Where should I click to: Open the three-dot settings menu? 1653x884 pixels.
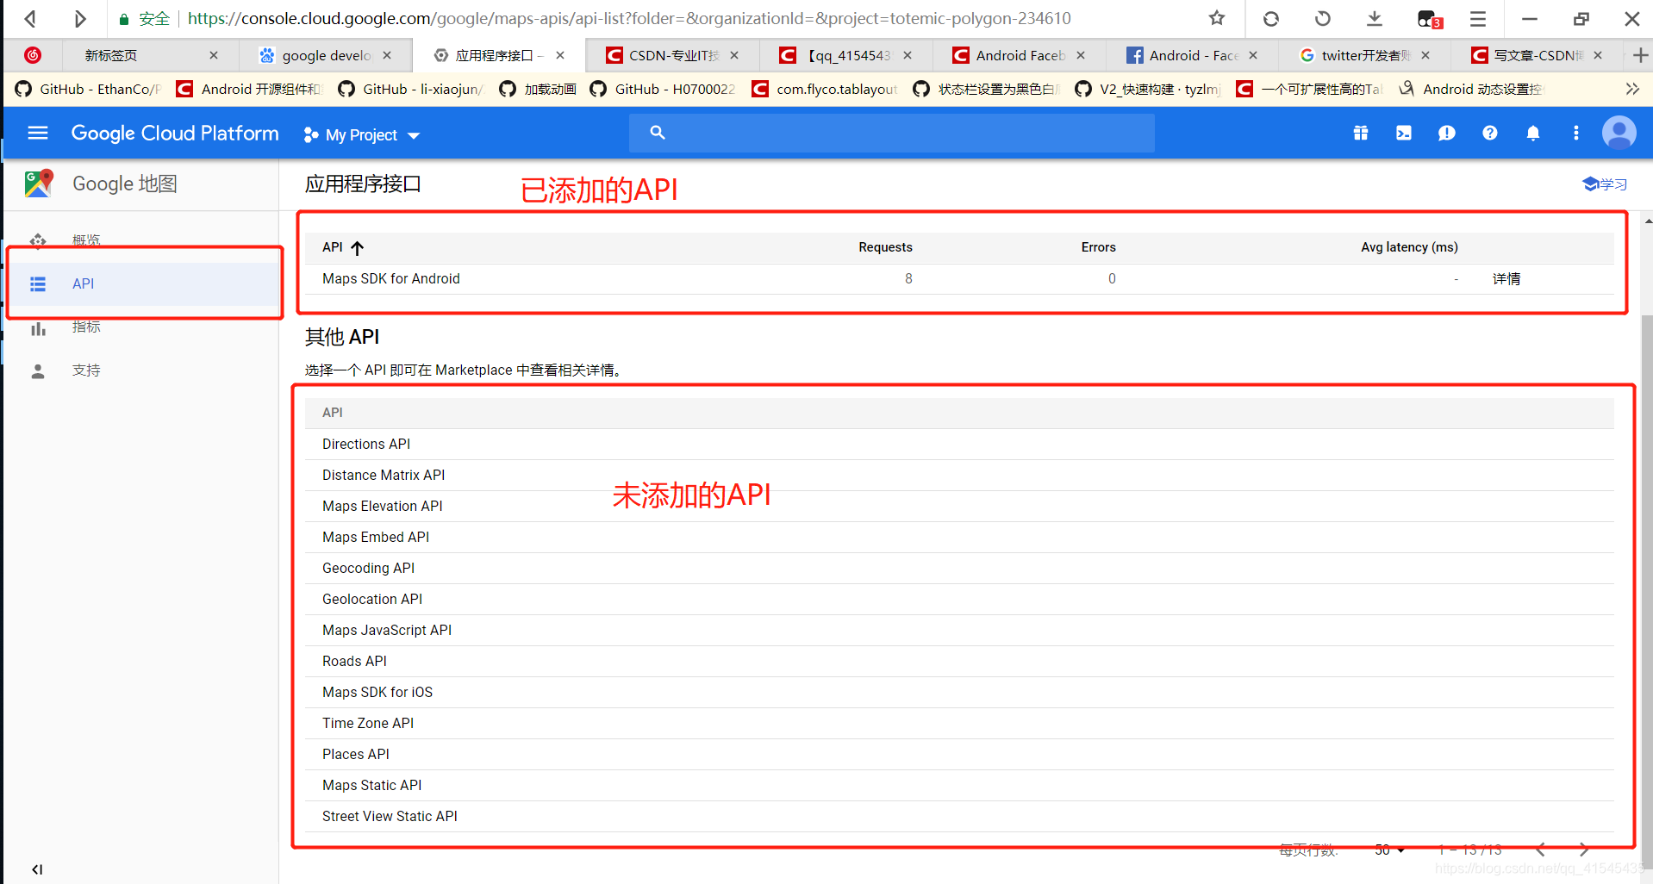pyautogui.click(x=1576, y=133)
